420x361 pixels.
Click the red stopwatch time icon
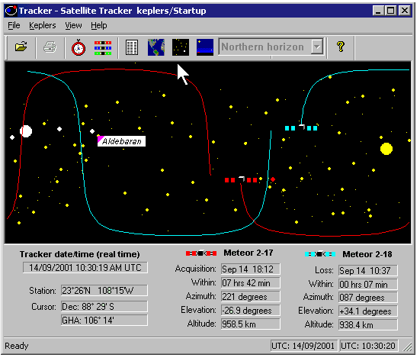79,47
